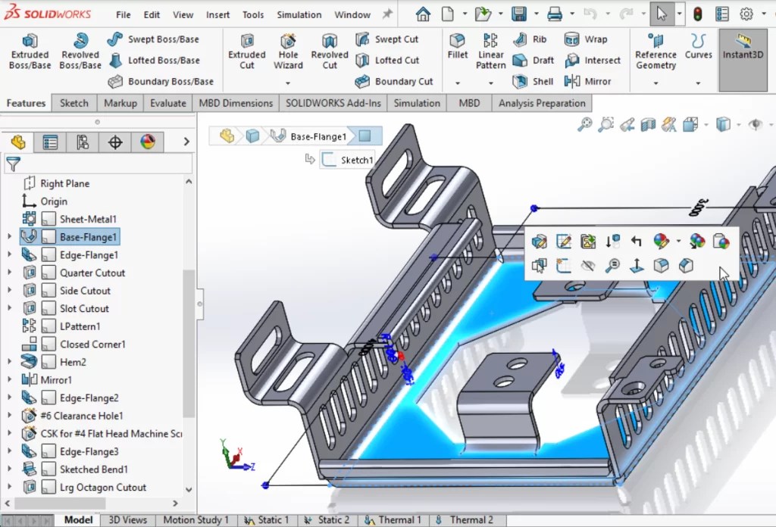Open the DisplayManager tab icon
This screenshot has width=776, height=527.
[148, 142]
